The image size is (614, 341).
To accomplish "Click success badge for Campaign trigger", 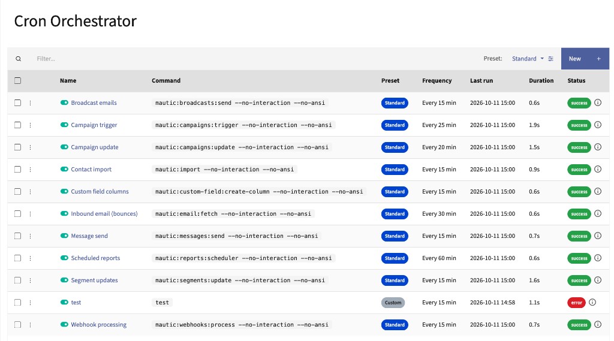I will click(579, 125).
